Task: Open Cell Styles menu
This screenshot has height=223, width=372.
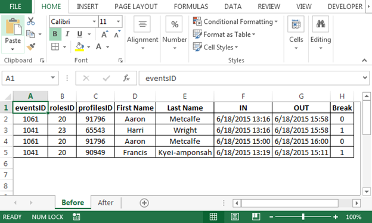Action: [215, 47]
